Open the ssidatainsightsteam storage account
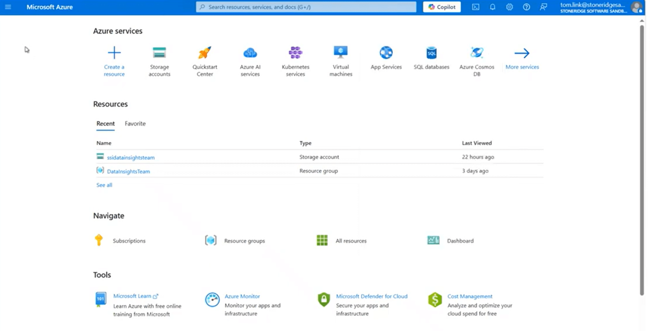Image resolution: width=650 pixels, height=331 pixels. [x=131, y=158]
